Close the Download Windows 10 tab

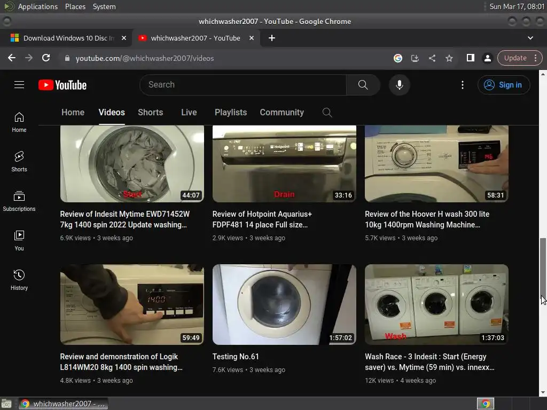click(124, 38)
